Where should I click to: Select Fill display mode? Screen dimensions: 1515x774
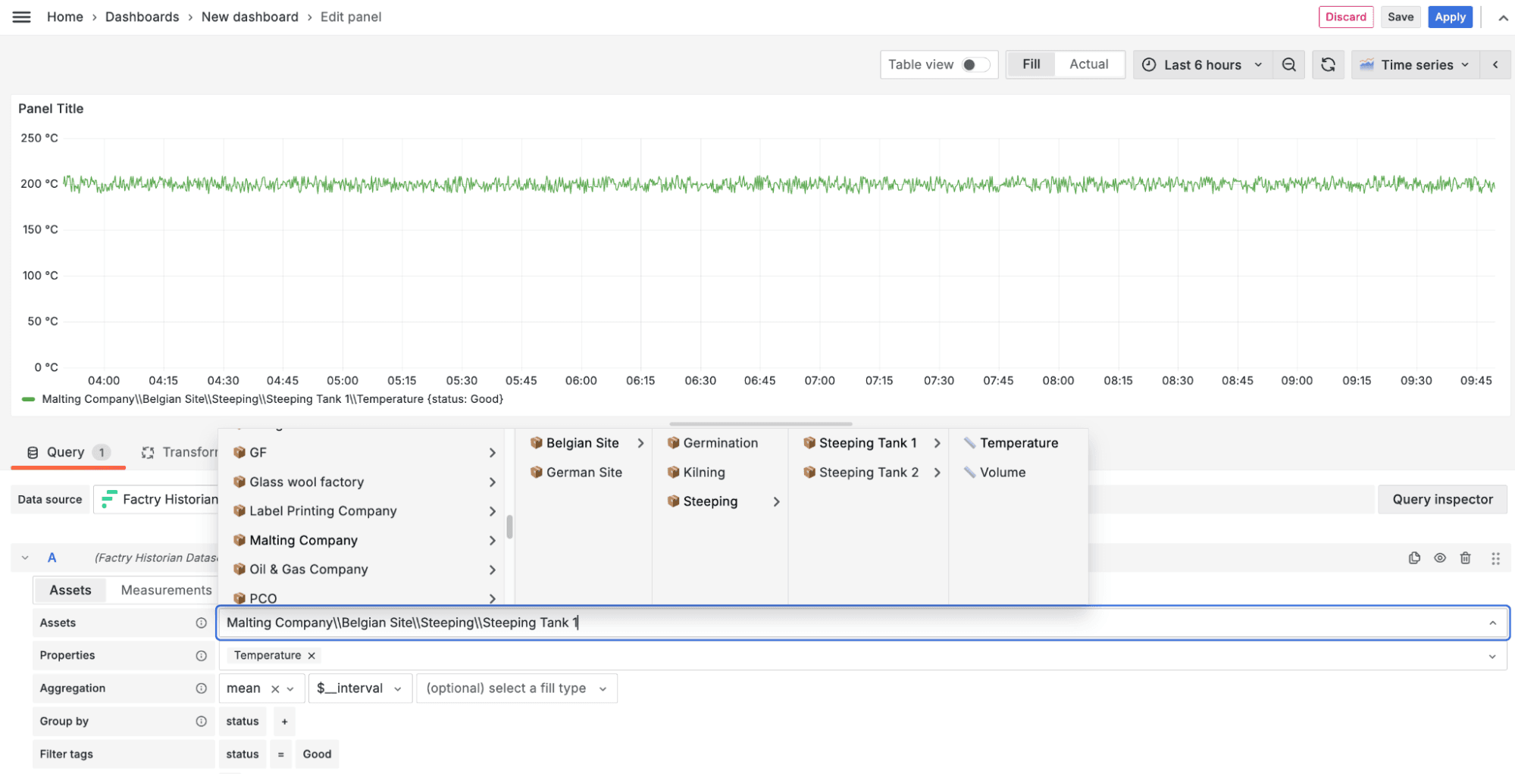[1031, 64]
